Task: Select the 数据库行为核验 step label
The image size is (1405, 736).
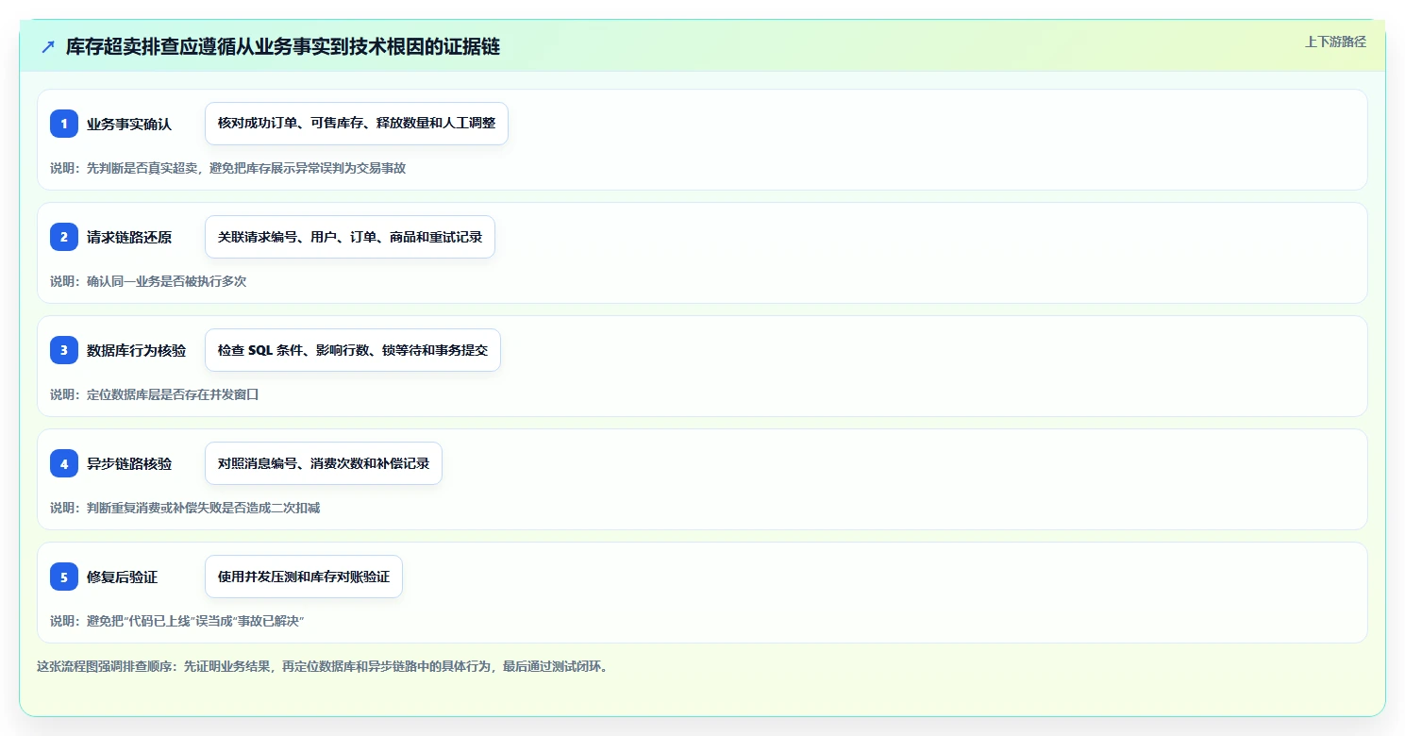Action: point(137,350)
